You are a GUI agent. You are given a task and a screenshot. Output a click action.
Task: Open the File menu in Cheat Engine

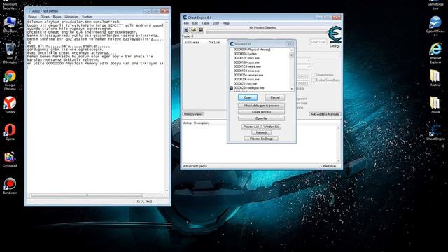[186, 23]
